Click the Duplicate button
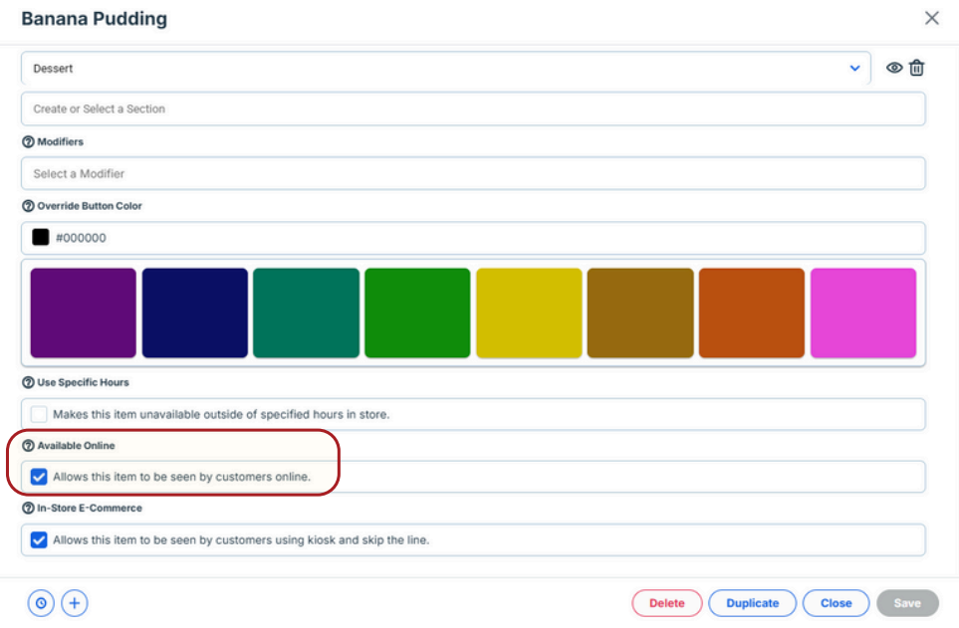The height and width of the screenshot is (628, 959). tap(752, 603)
